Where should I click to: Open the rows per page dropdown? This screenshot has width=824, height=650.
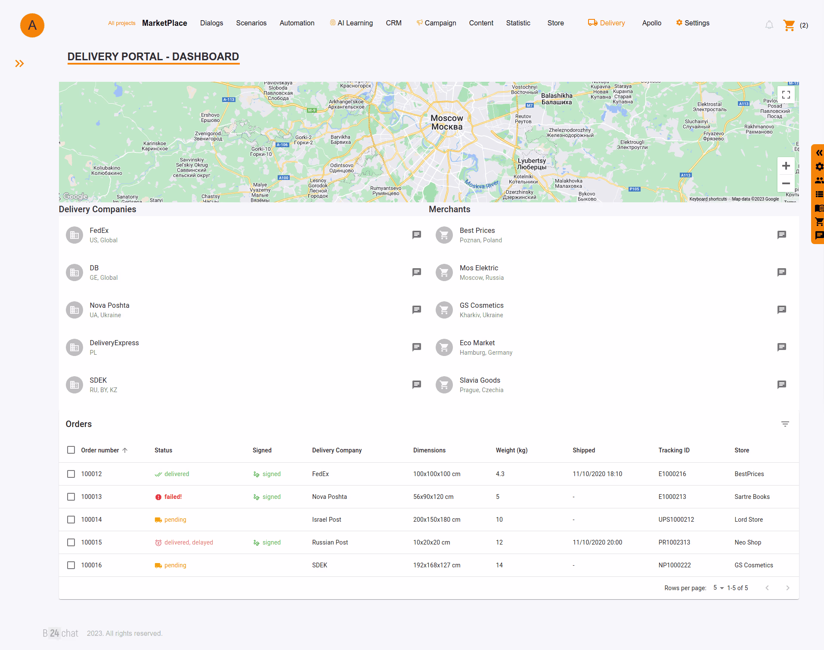point(719,588)
